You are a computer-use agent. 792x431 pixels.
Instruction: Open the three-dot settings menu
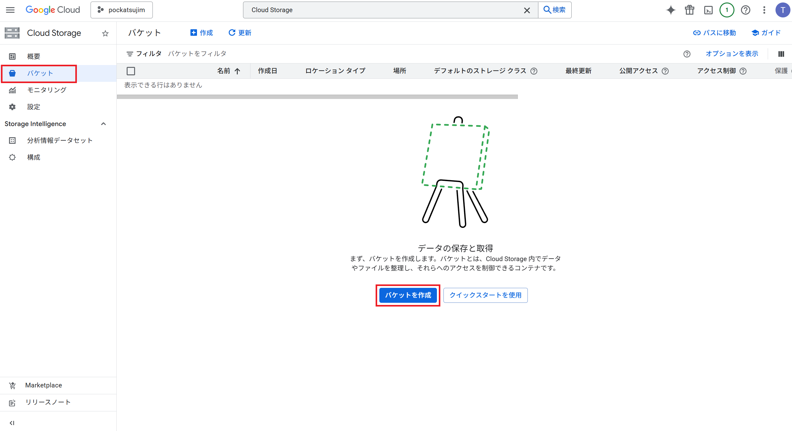[x=764, y=10]
